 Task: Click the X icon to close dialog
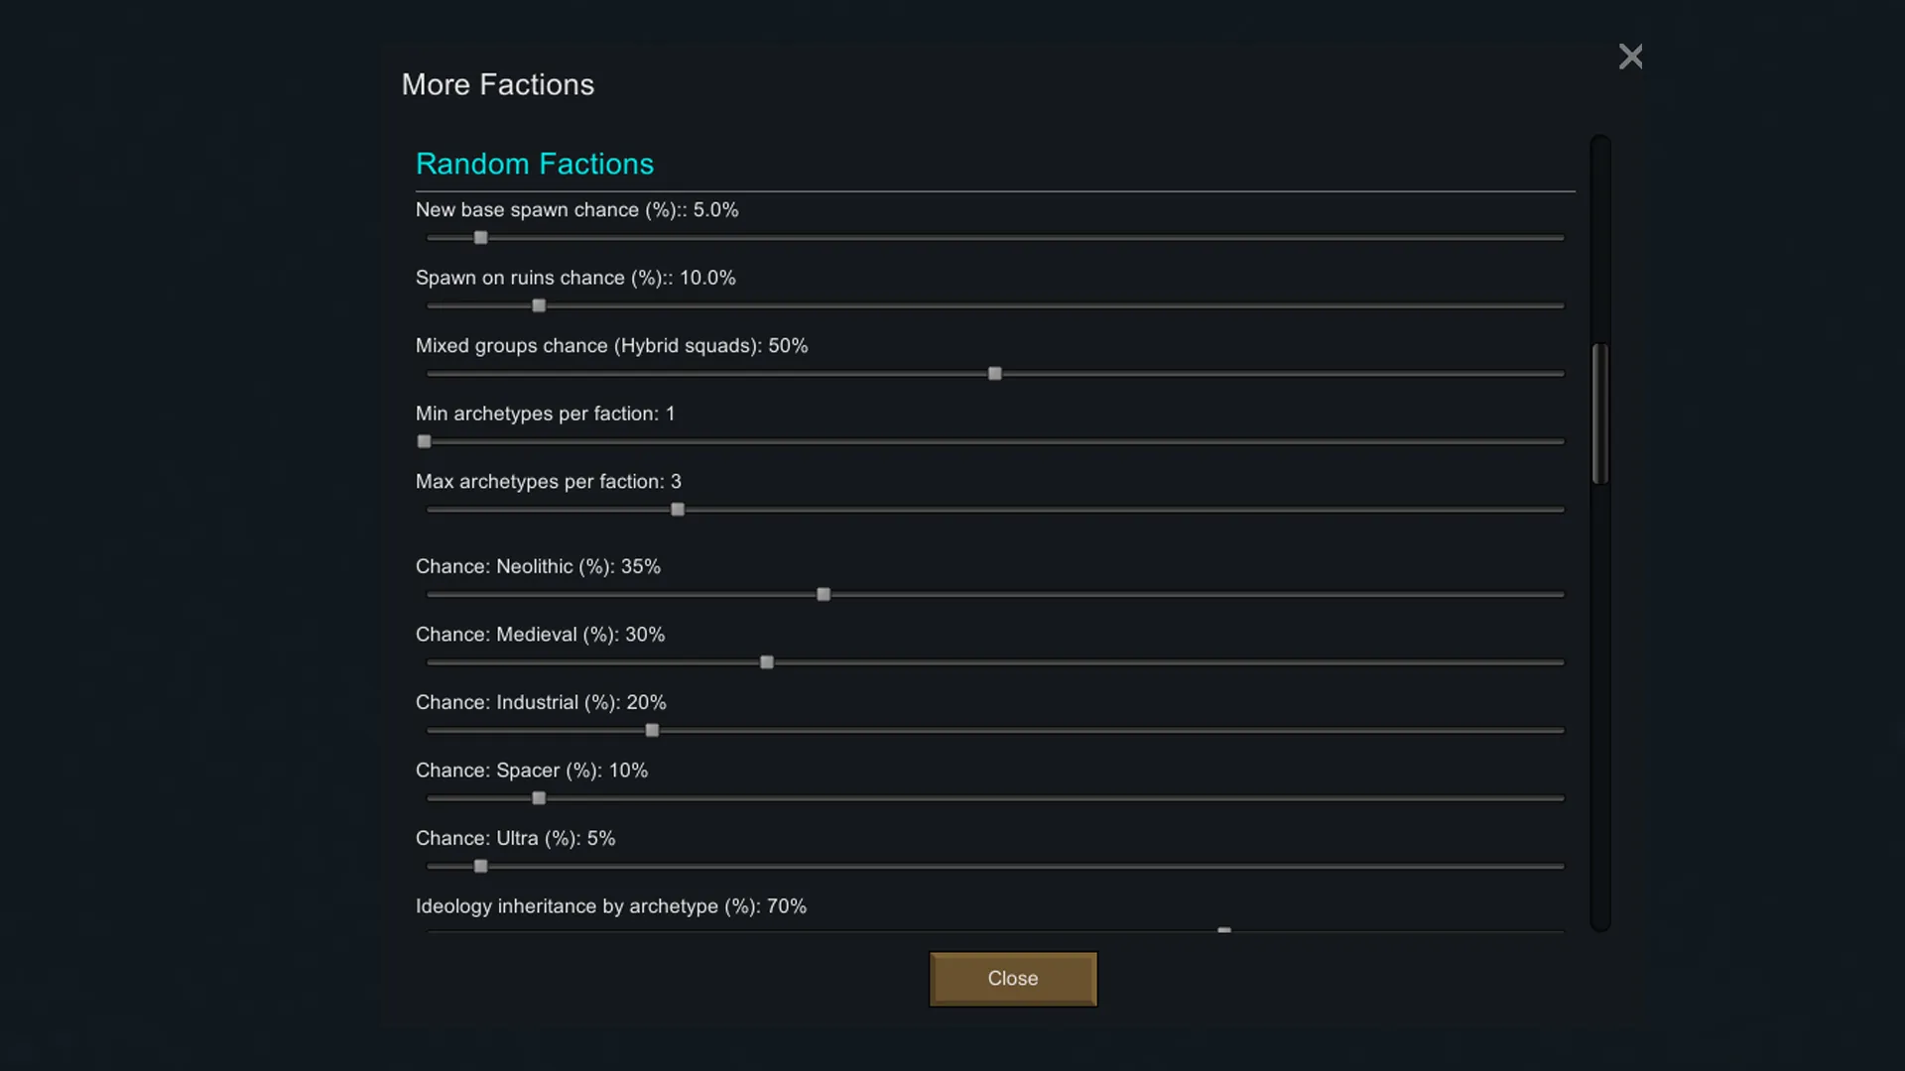[x=1630, y=57]
